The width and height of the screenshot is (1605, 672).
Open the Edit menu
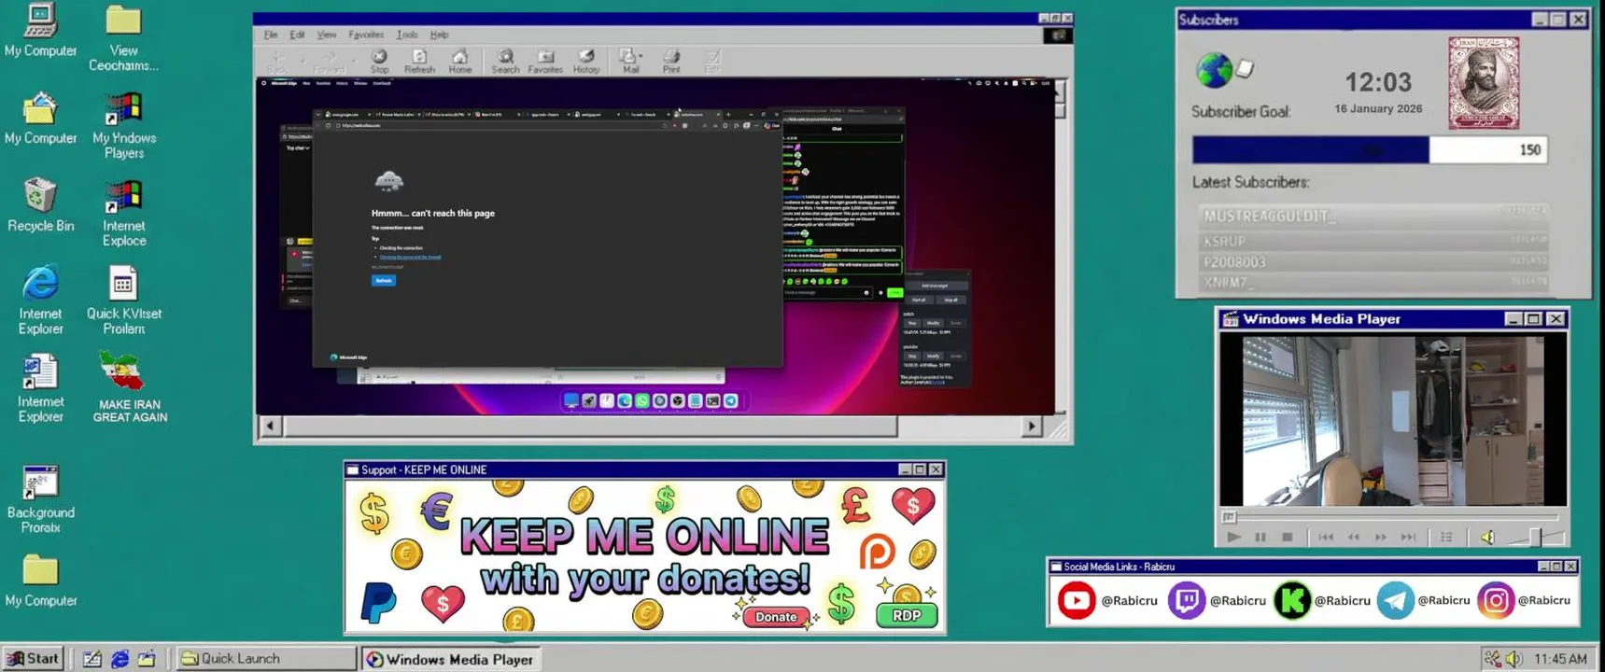[297, 35]
